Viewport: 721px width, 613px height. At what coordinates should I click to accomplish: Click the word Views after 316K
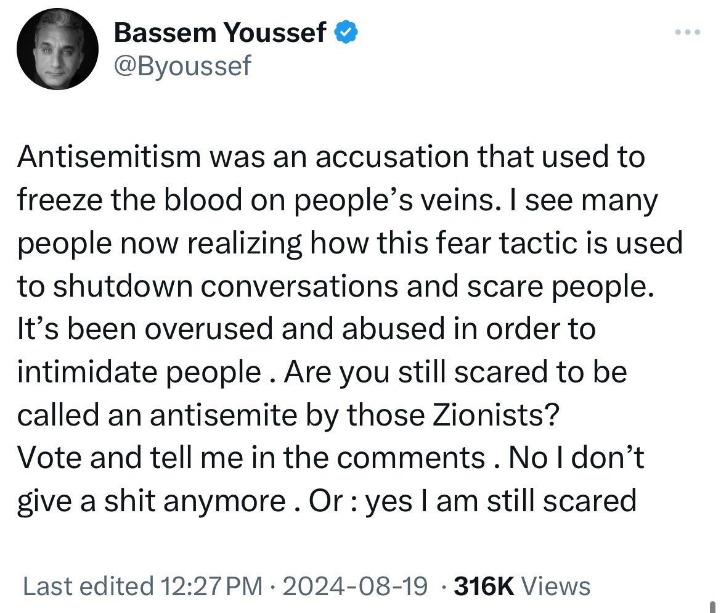point(556,586)
